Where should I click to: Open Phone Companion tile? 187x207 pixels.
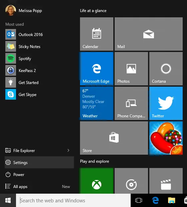tap(131, 103)
